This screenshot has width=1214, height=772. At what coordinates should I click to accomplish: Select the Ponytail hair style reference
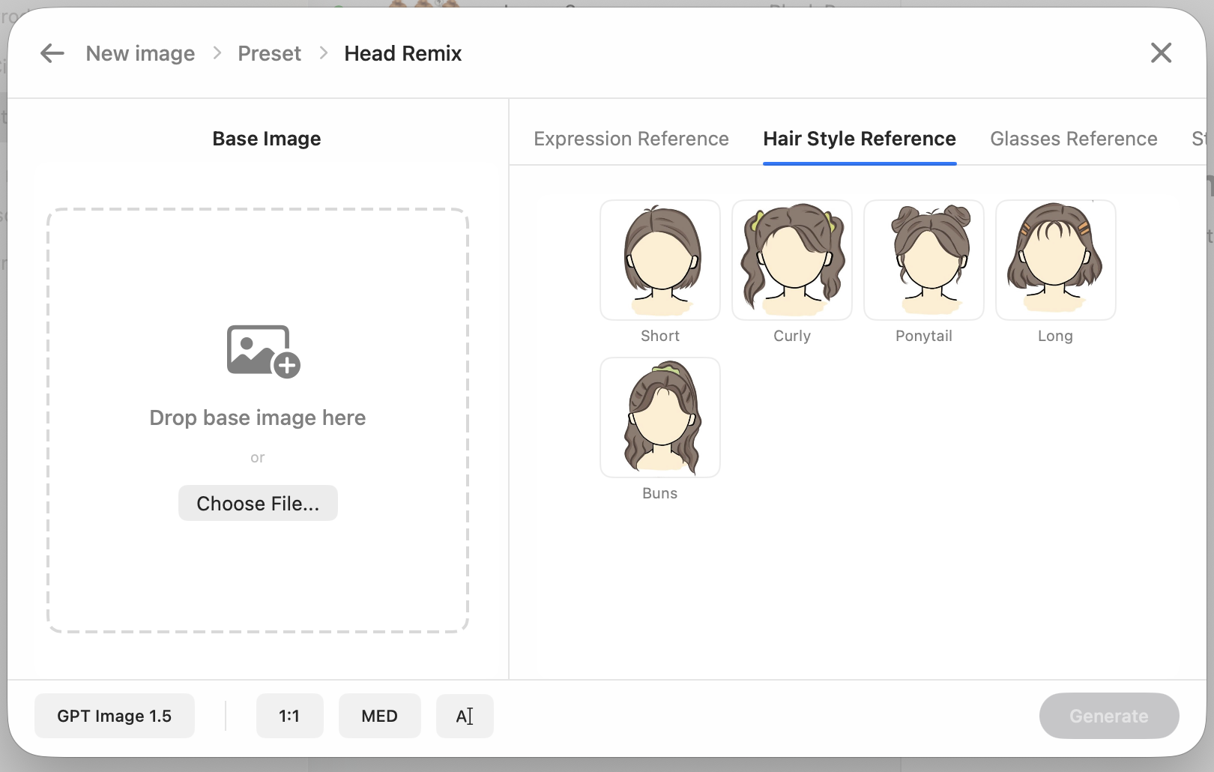click(x=923, y=260)
